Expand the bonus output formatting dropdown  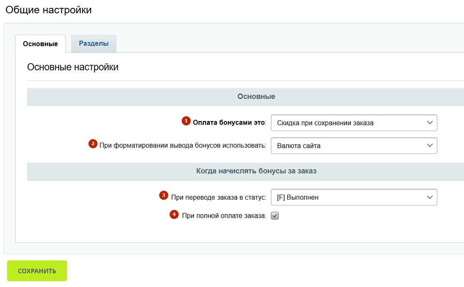click(354, 146)
